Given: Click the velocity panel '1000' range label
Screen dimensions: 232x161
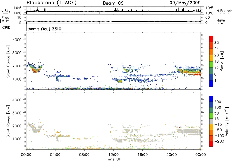Looking at the screenshot, I should click(x=17, y=139).
